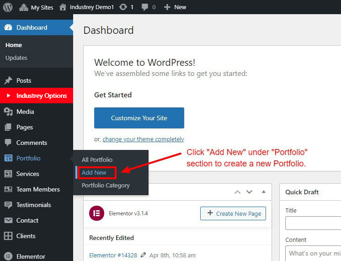Click the Contact envelope icon
Image resolution: width=341 pixels, height=261 pixels.
coord(8,220)
